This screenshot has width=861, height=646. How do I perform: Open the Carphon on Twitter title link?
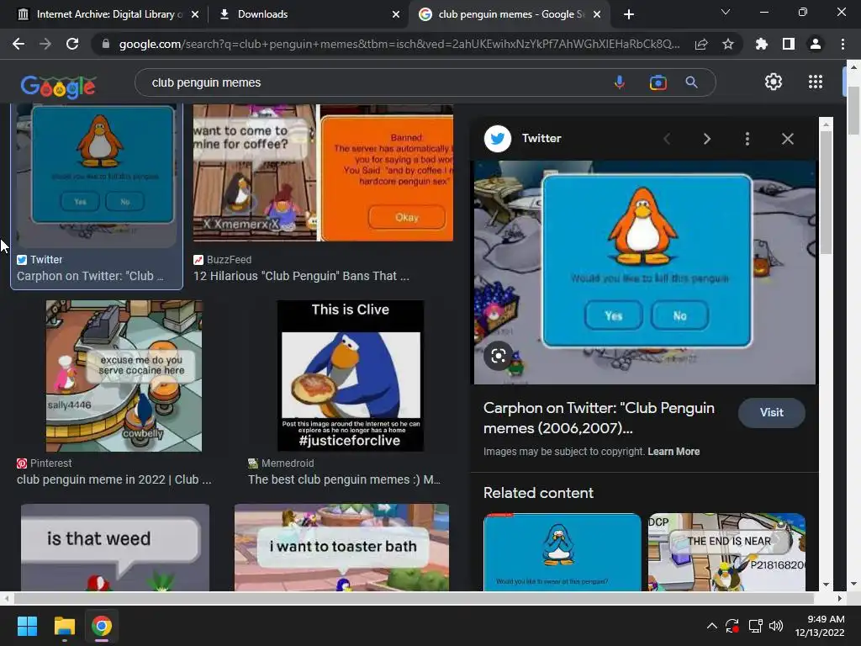[x=599, y=418]
